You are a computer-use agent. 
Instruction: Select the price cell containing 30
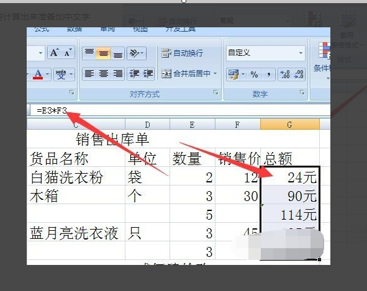coord(238,195)
